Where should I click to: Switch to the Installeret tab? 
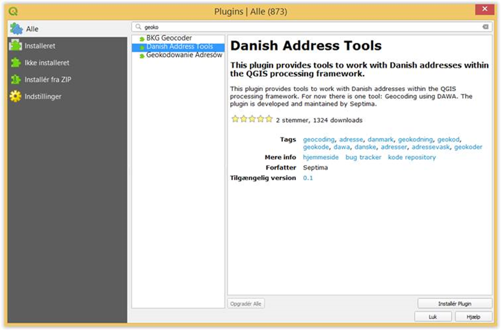pyautogui.click(x=67, y=46)
